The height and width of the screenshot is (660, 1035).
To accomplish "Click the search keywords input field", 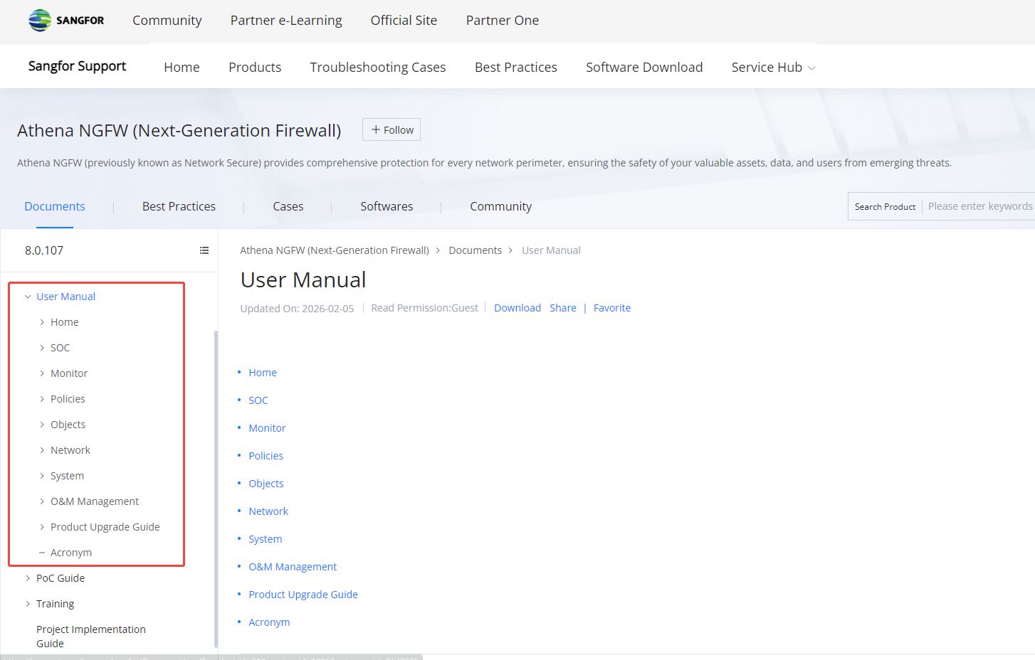I will (x=979, y=206).
